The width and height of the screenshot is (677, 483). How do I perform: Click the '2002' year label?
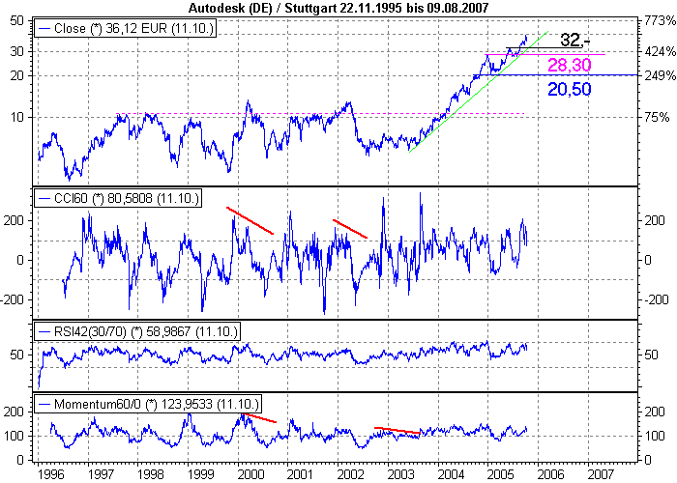[350, 475]
